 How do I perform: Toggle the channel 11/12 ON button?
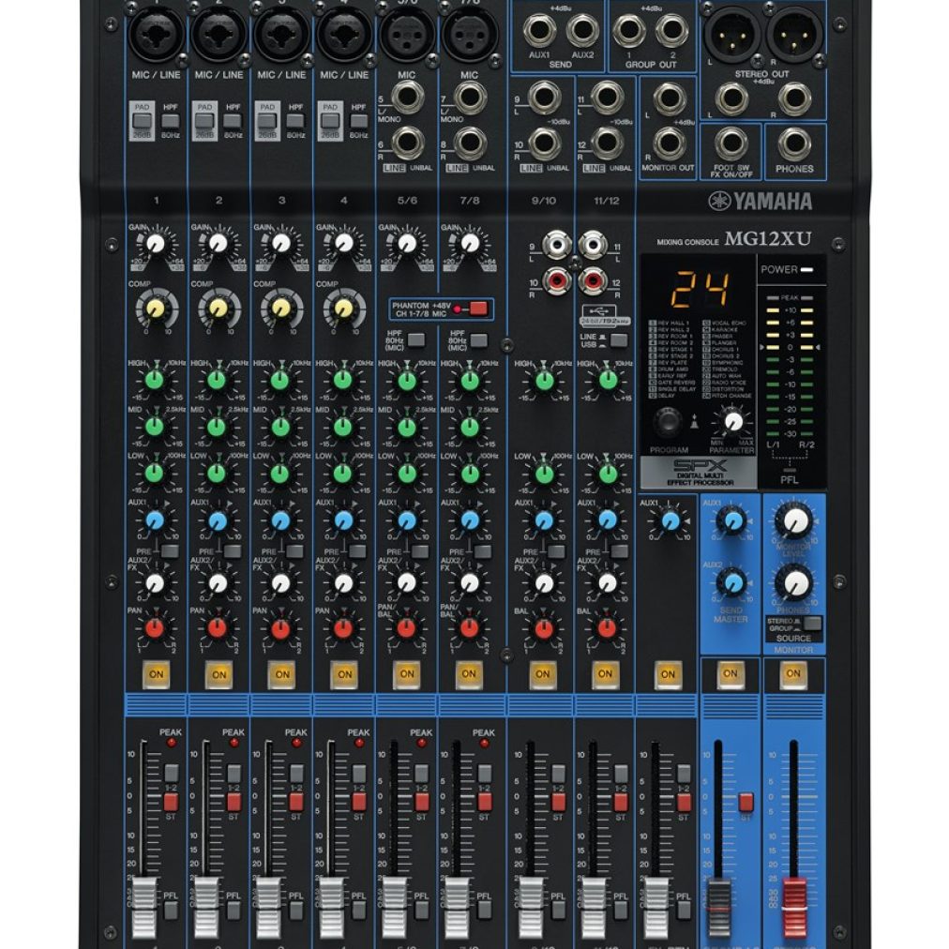[605, 673]
